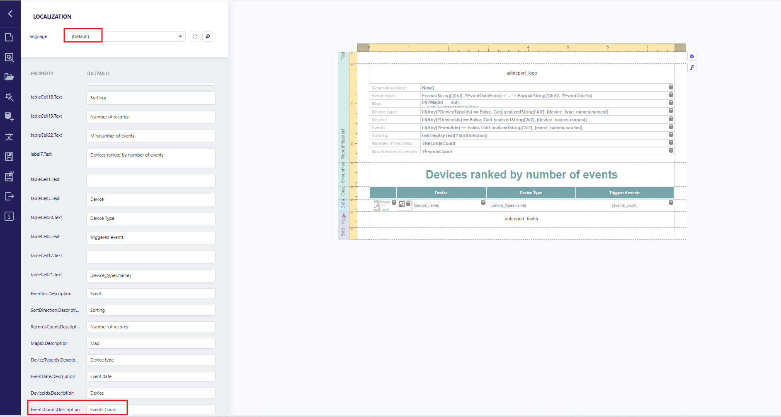Click the Save report icon
This screenshot has width=781, height=417.
pyautogui.click(x=9, y=157)
